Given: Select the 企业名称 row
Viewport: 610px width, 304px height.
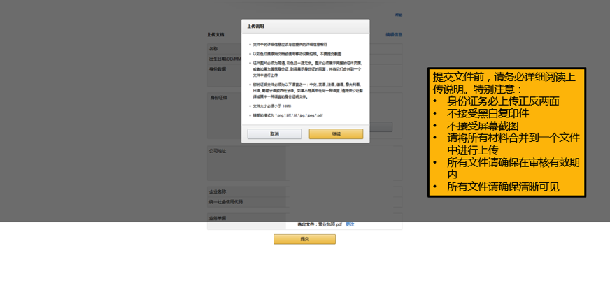Looking at the screenshot, I should 218,191.
